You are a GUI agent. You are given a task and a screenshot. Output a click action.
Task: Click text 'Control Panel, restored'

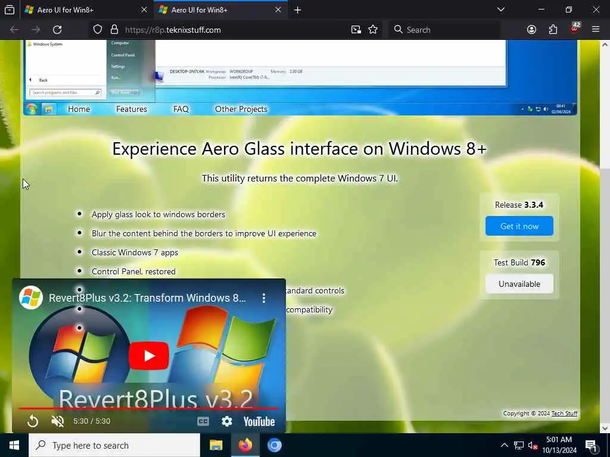click(133, 271)
